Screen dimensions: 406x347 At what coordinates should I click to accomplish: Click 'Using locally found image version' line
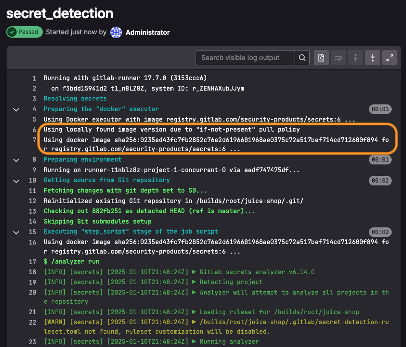pyautogui.click(x=172, y=130)
